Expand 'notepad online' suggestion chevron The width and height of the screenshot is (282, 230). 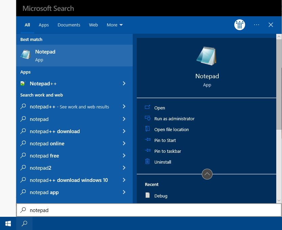124,143
